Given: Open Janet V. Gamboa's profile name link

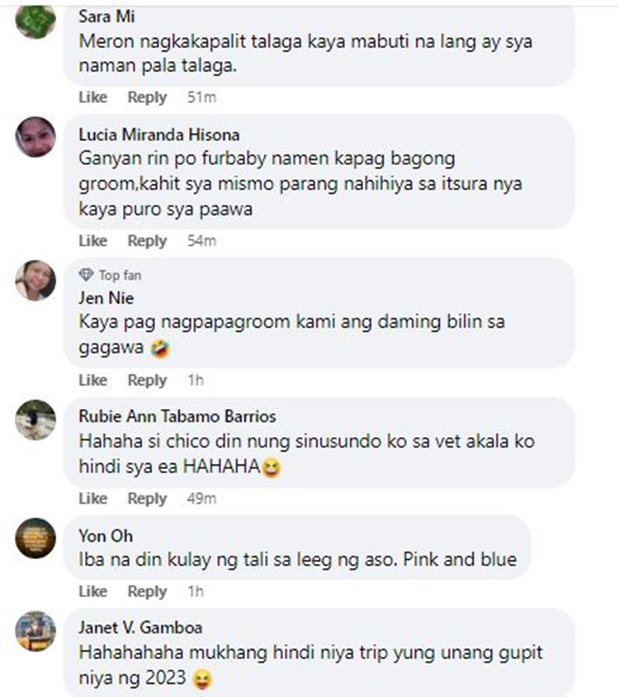Looking at the screenshot, I should point(140,627).
